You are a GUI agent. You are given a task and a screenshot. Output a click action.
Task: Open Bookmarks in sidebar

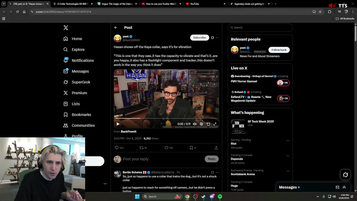click(x=77, y=115)
